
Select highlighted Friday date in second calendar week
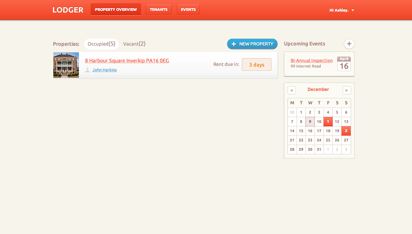[328, 122]
